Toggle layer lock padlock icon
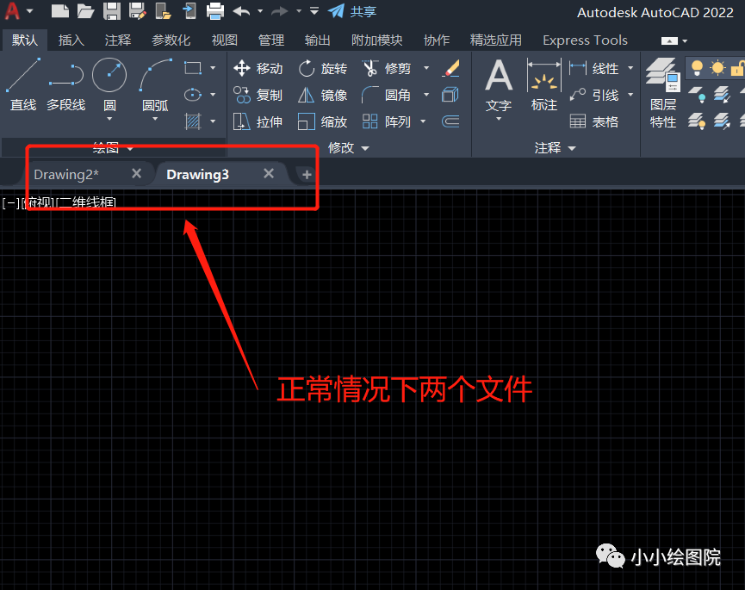Image resolution: width=745 pixels, height=590 pixels. coord(737,68)
